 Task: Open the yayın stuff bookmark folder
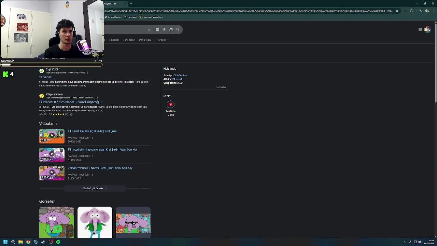tap(130, 17)
